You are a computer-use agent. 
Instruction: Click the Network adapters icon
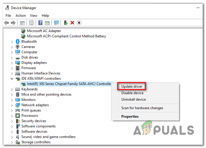[x=18, y=105]
